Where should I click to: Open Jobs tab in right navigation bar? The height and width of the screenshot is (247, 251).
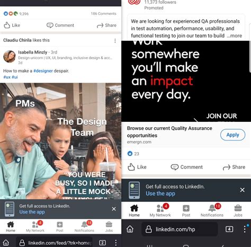(x=238, y=210)
